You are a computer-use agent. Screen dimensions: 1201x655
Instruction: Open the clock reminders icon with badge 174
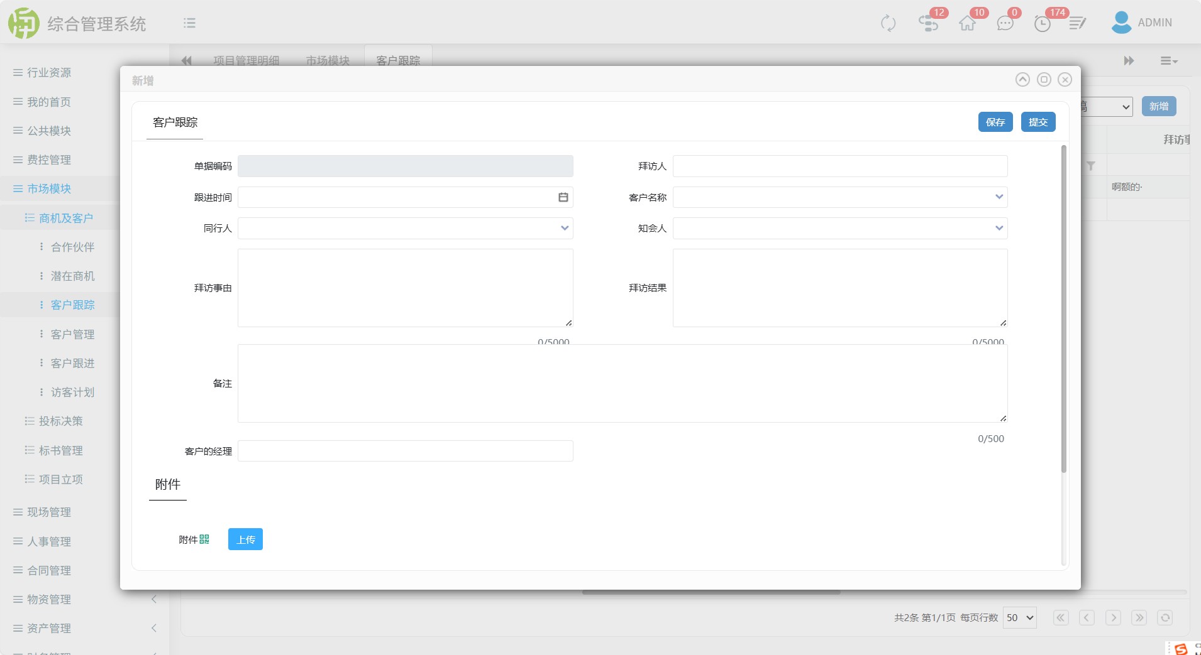[1042, 24]
